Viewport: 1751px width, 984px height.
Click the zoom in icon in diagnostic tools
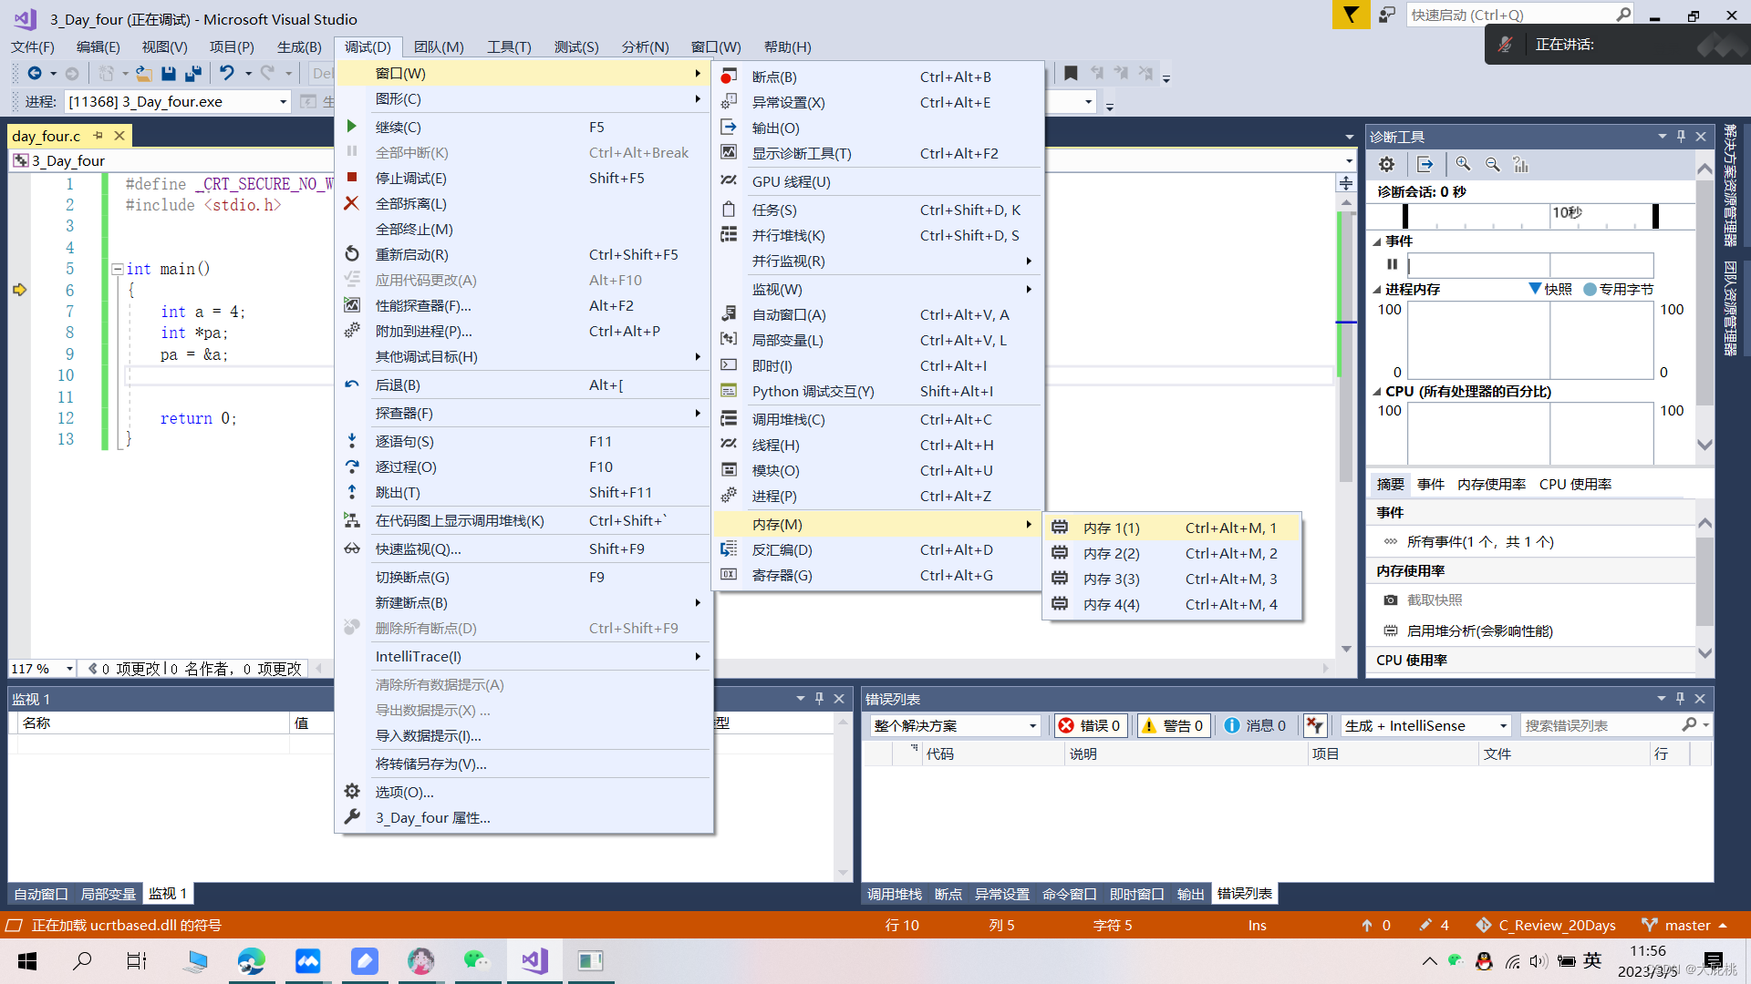coord(1463,165)
